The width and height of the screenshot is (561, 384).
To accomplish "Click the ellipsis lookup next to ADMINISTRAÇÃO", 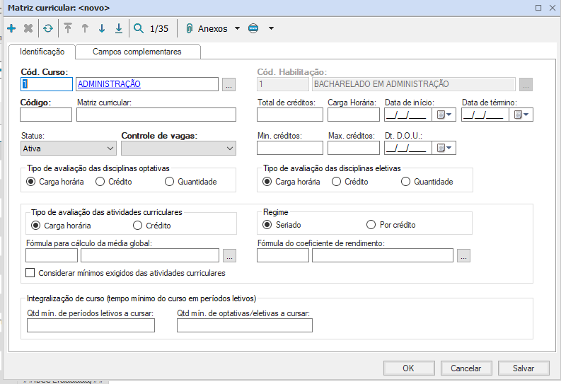I will click(x=228, y=85).
